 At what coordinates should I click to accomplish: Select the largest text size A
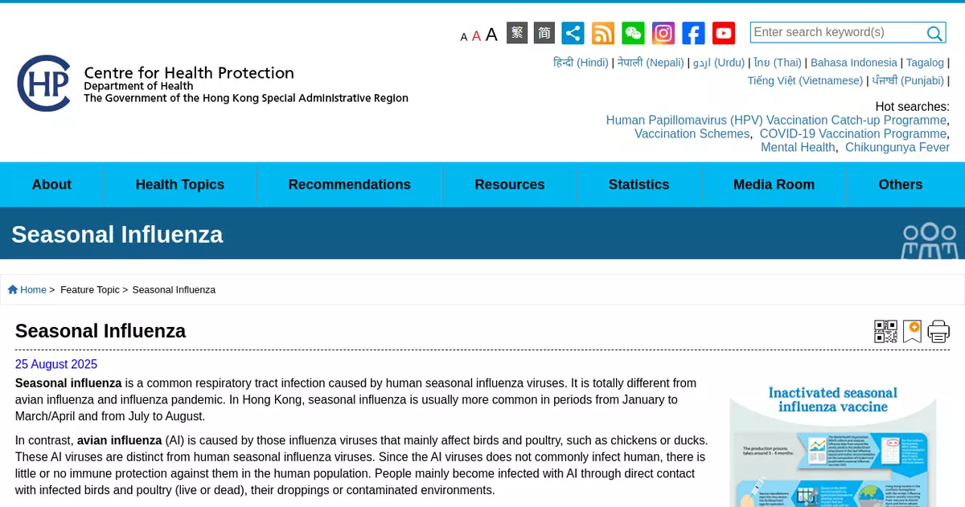tap(491, 35)
